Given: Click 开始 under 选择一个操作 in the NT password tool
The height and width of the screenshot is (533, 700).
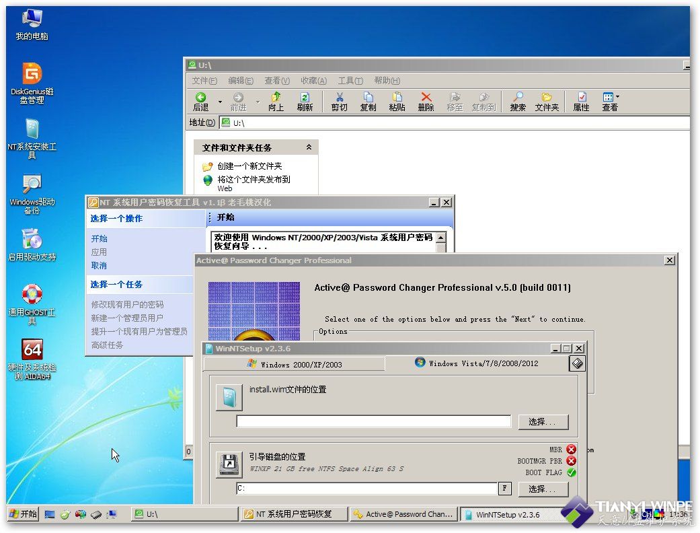Looking at the screenshot, I should [99, 239].
